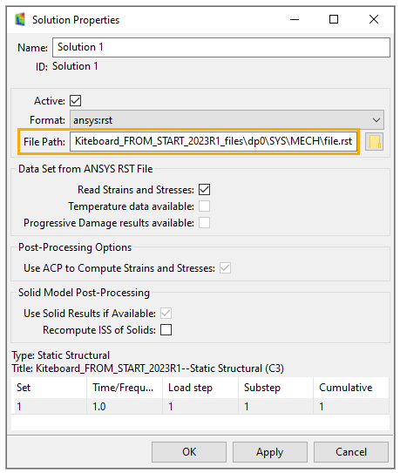Image resolution: width=400 pixels, height=473 pixels.
Task: Click the Apply button
Action: (270, 452)
